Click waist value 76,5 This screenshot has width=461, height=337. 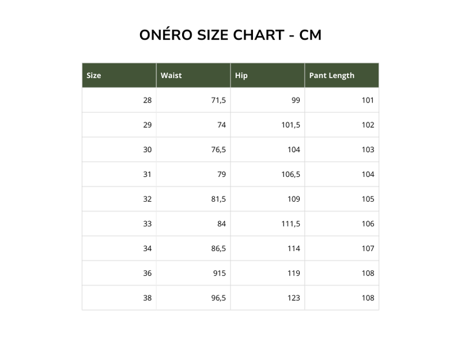point(218,150)
